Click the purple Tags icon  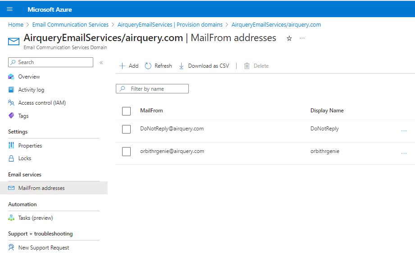11,116
